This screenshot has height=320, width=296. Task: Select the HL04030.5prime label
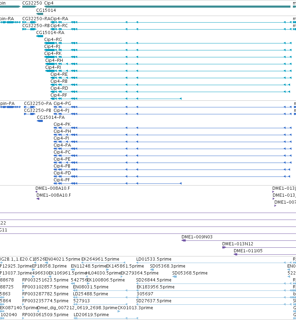103,273
